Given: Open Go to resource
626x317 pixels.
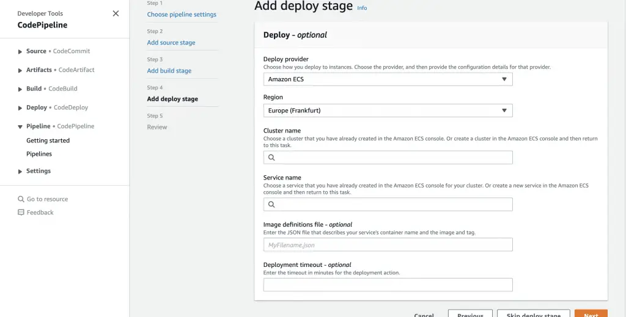Looking at the screenshot, I should pyautogui.click(x=47, y=199).
